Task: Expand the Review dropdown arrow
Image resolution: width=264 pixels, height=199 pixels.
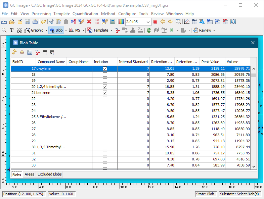Action: click(214, 30)
